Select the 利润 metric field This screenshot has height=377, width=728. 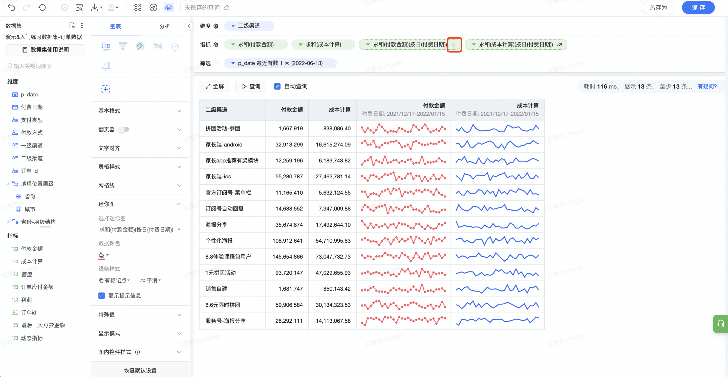(x=26, y=300)
